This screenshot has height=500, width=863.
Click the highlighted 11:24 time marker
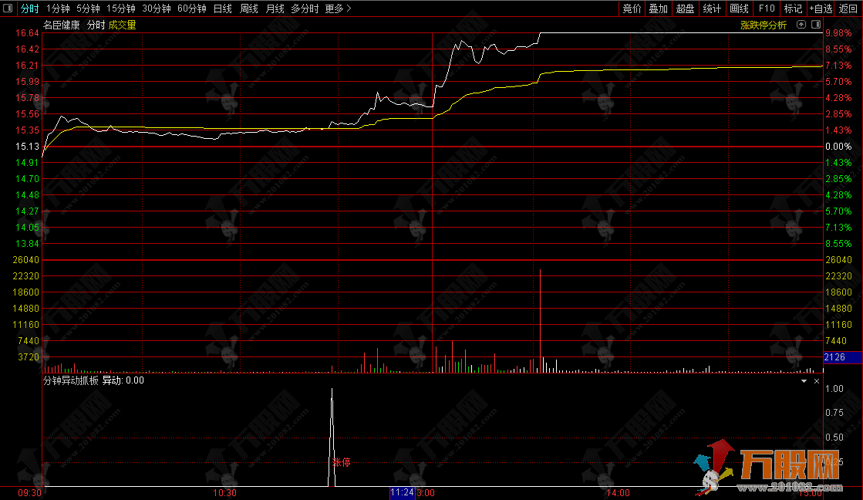[x=402, y=492]
